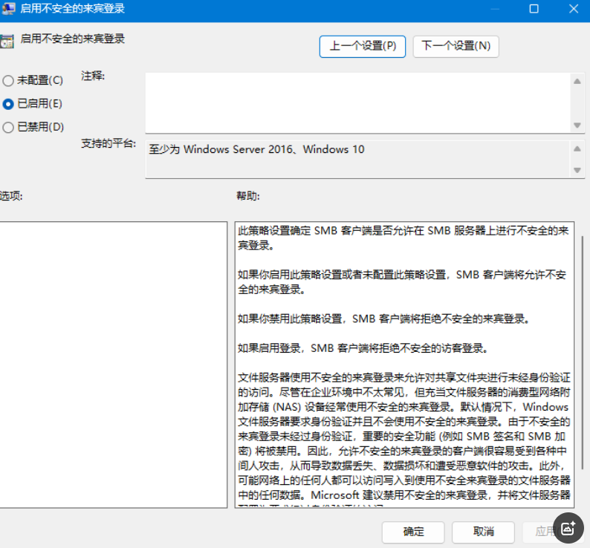Click the policy setting icon beside heading
The height and width of the screenshot is (548, 590).
click(7, 41)
